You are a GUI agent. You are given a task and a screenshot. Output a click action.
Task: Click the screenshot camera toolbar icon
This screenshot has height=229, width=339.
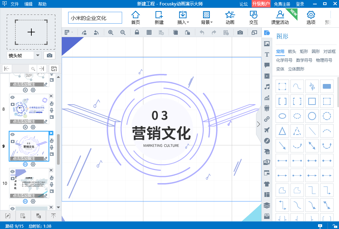pos(240,32)
